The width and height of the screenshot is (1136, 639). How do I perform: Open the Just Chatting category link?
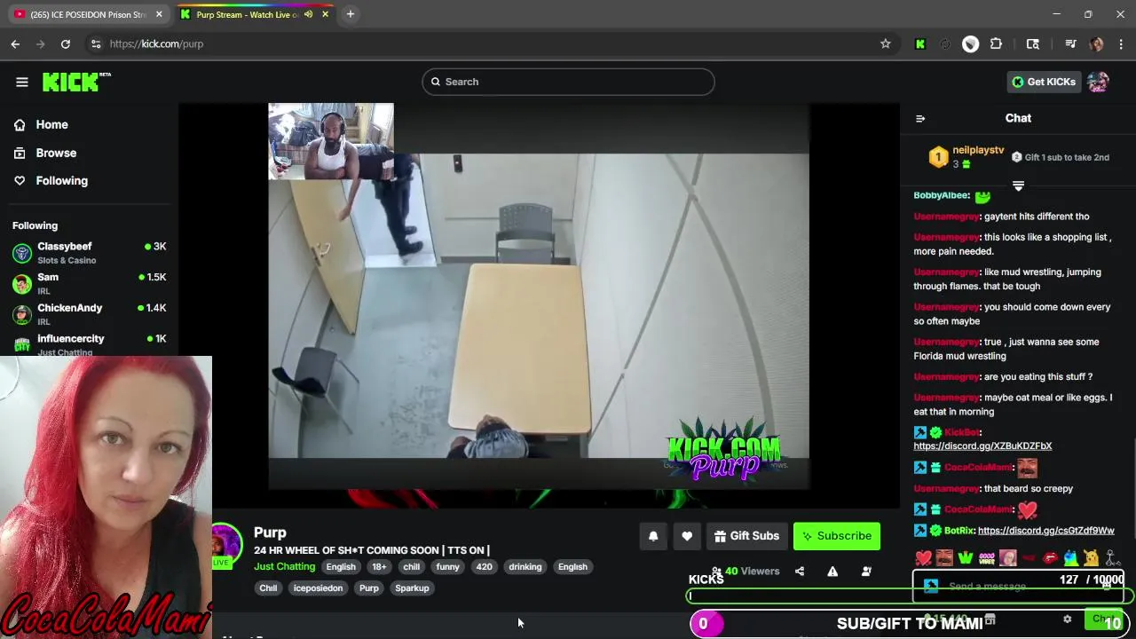[x=284, y=566]
